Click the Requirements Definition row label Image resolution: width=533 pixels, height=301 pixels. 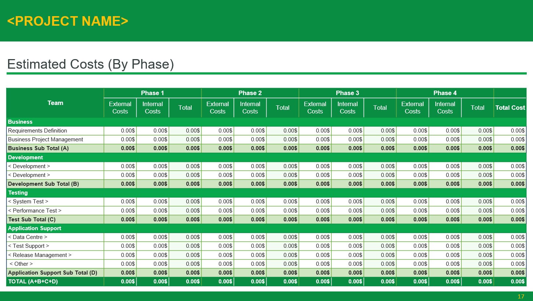[37, 130]
